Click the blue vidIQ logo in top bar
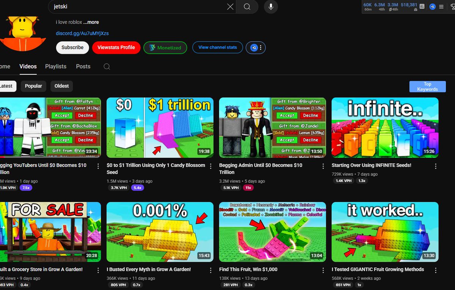This screenshot has height=290, width=455. point(433,6)
